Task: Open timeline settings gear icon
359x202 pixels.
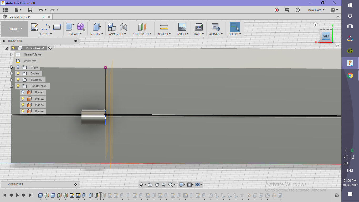Action: pyautogui.click(x=337, y=195)
